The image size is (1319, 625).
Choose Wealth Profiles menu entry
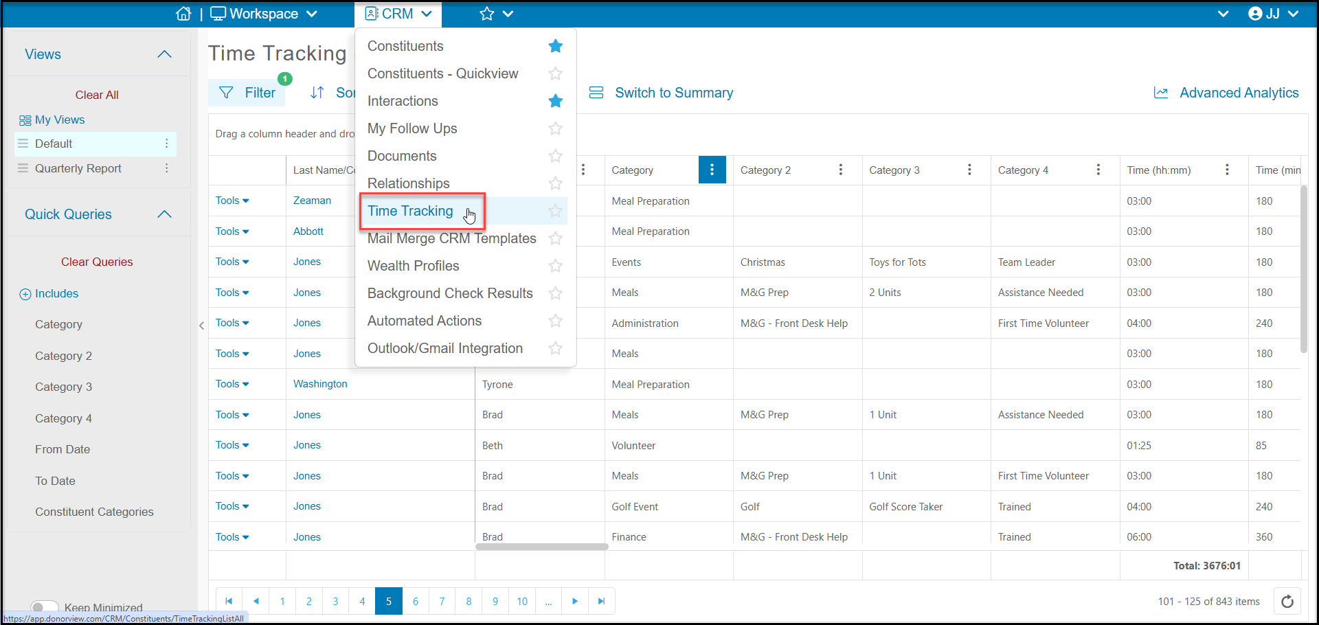(x=413, y=266)
